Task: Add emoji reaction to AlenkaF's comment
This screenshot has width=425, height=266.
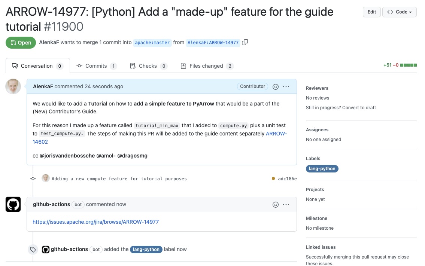Action: point(276,87)
